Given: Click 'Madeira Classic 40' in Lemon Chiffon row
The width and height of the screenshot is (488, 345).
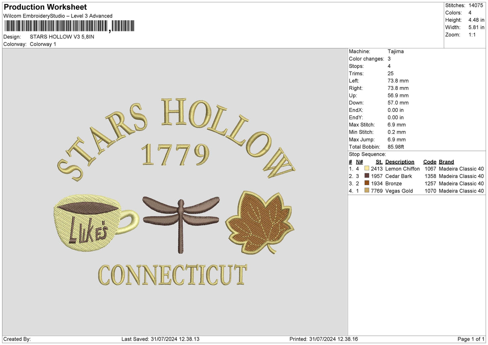Looking at the screenshot, I should point(462,169).
